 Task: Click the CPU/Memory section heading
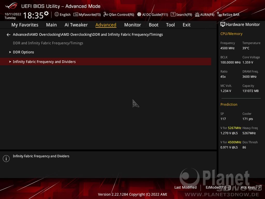(x=231, y=34)
